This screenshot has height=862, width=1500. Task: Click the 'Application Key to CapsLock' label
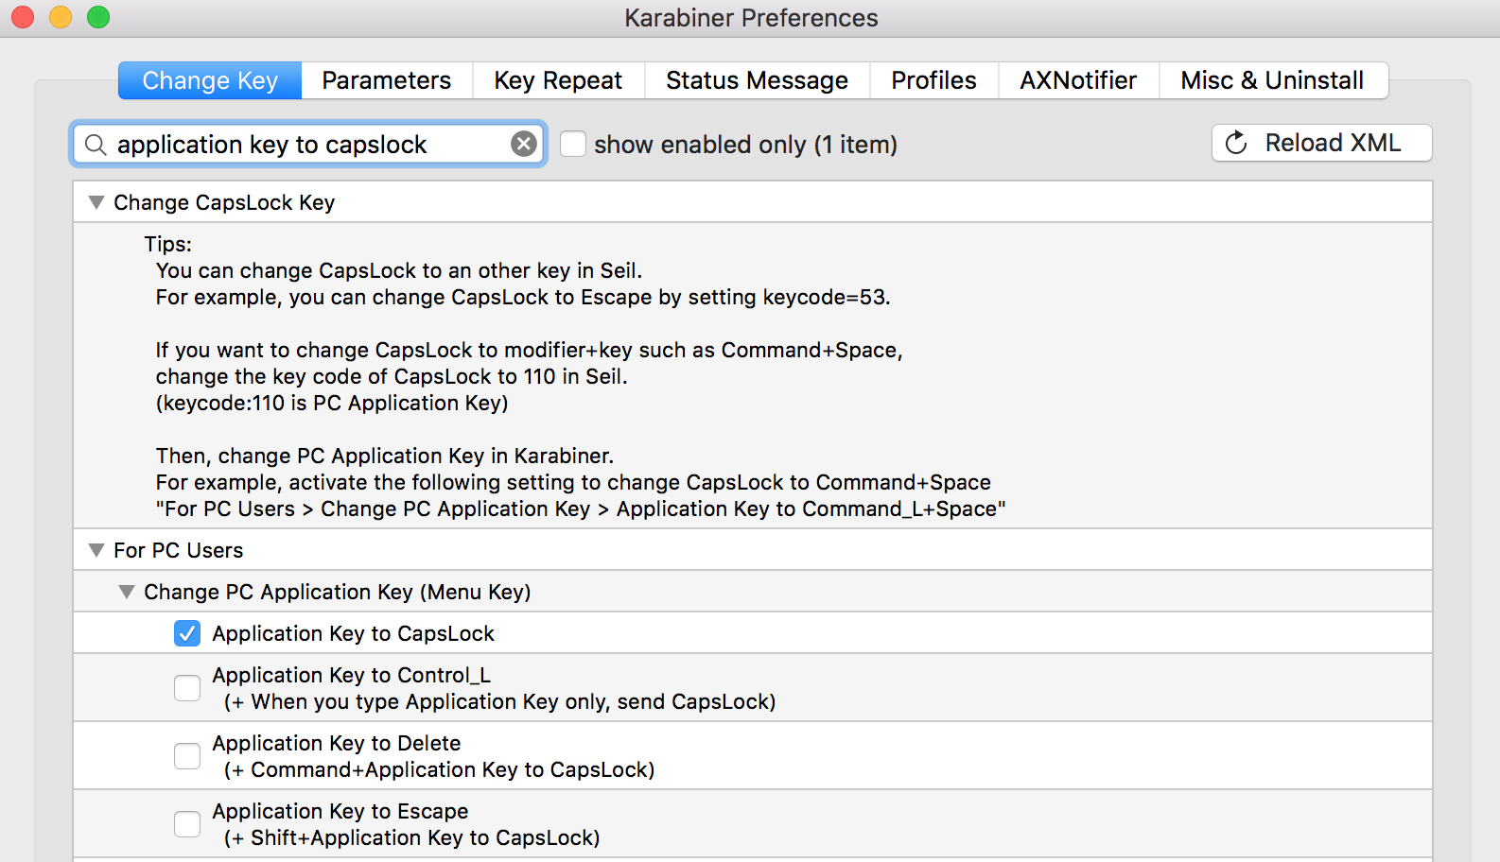tap(353, 633)
